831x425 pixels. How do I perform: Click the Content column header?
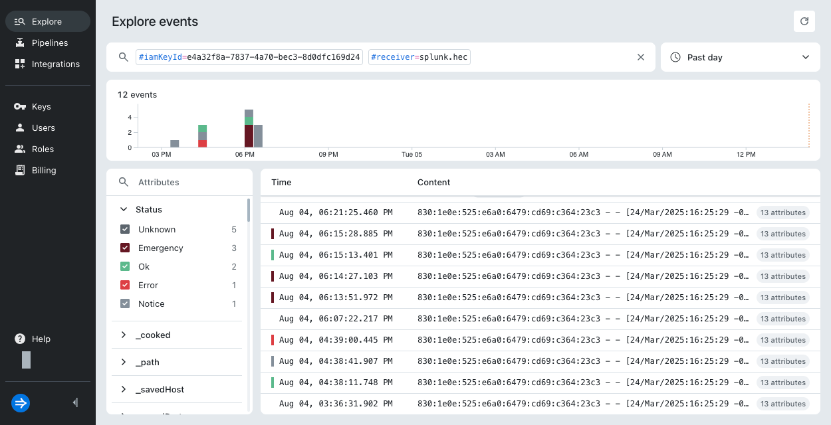pyautogui.click(x=433, y=182)
